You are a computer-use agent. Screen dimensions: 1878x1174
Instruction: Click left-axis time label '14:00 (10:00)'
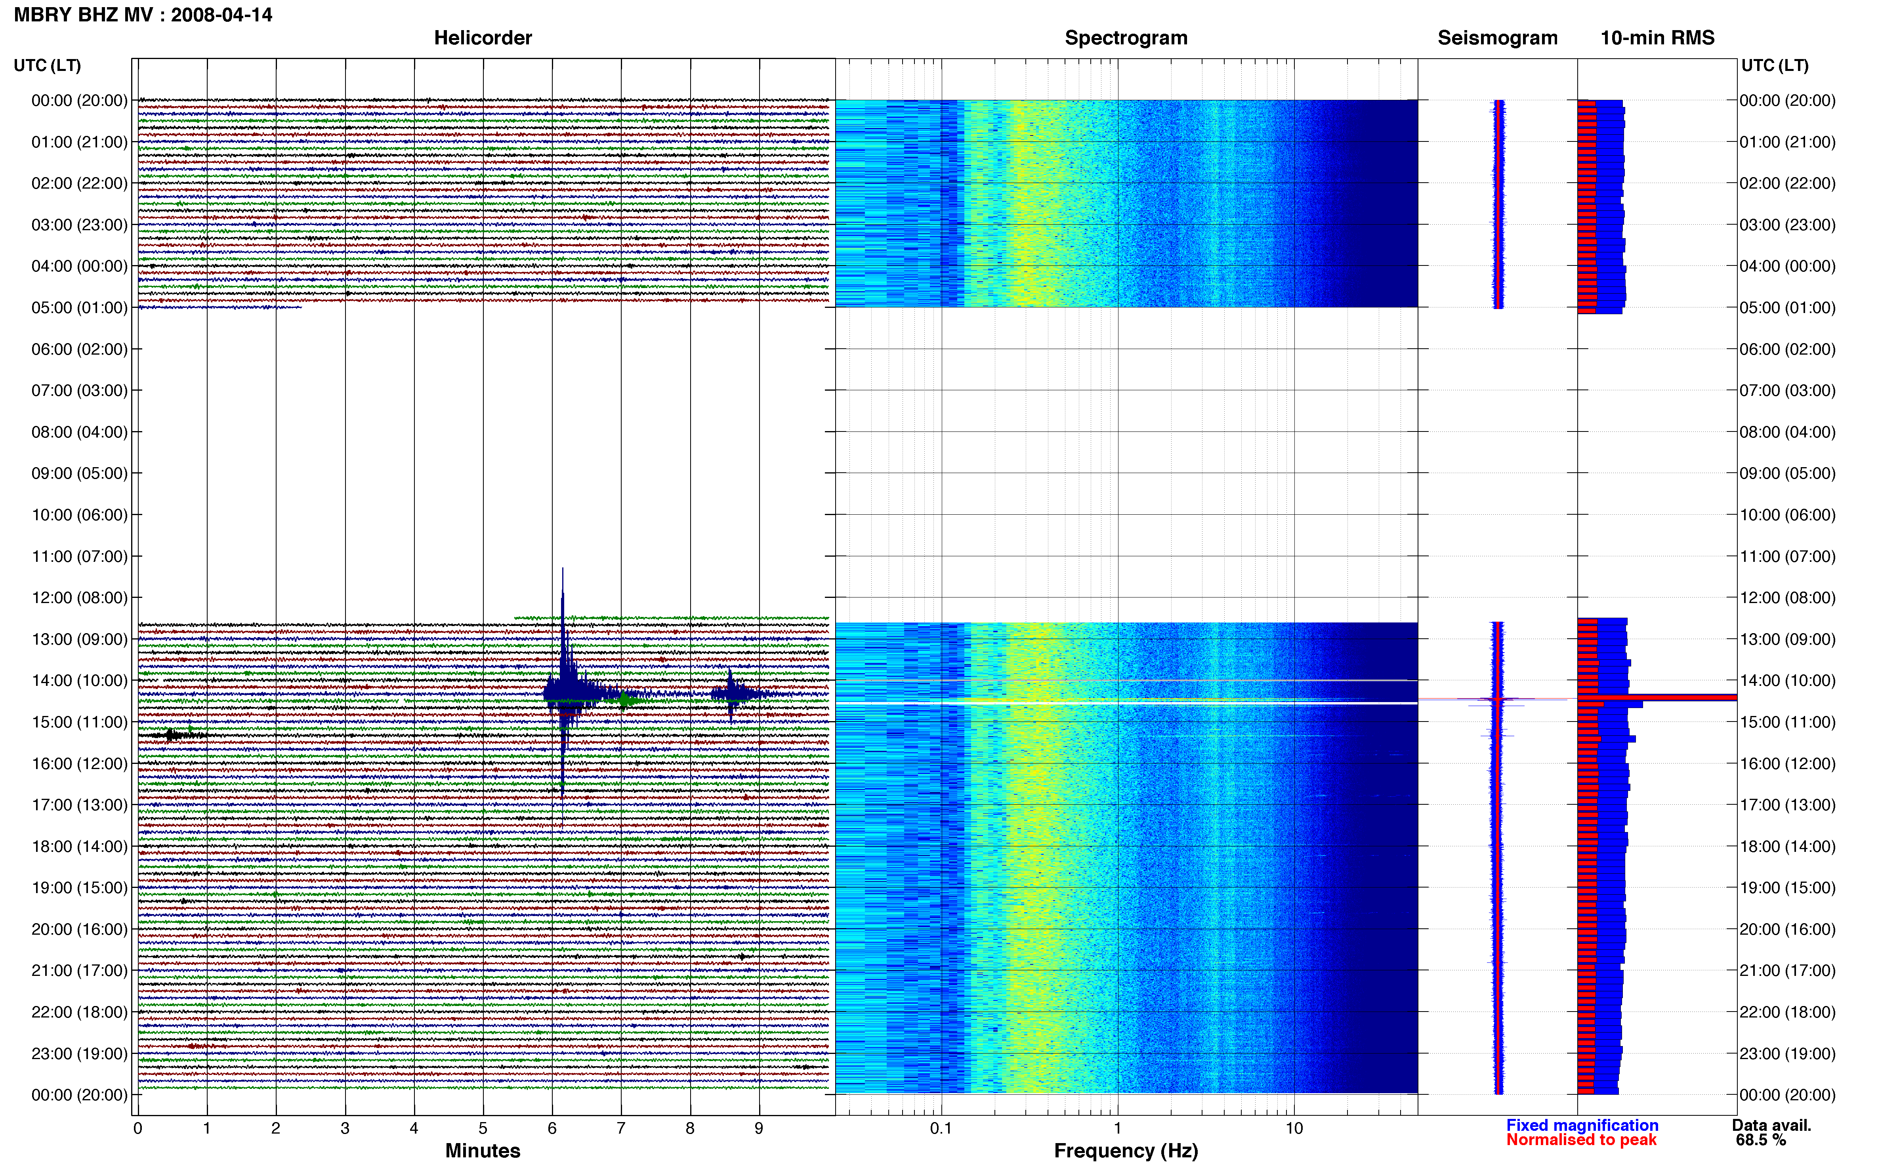tap(79, 681)
